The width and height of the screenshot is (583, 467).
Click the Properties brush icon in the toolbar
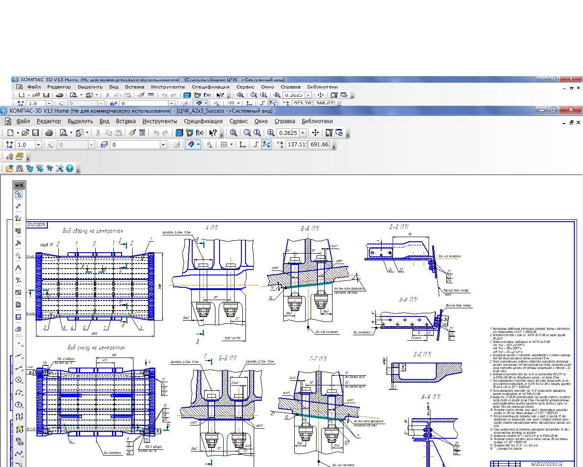point(132,133)
